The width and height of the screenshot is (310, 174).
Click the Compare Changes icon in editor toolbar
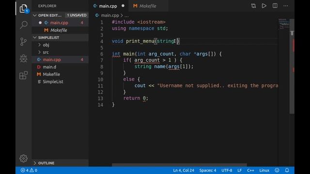(x=253, y=6)
